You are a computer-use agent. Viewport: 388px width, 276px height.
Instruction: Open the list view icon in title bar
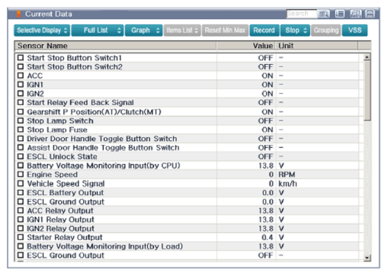(339, 14)
